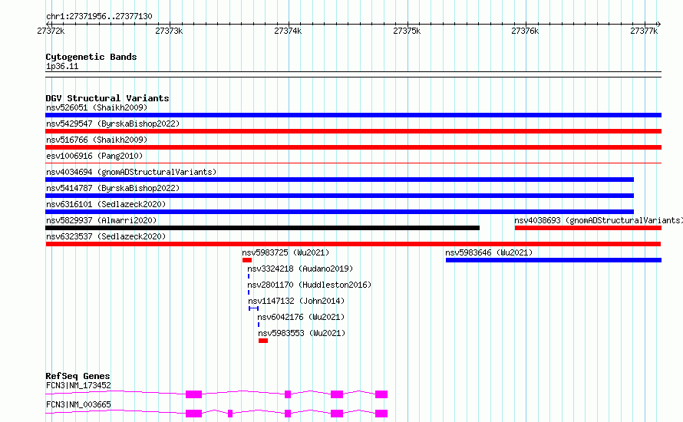
Task: Click the red nsv5983553 (Wu2021) block
Action: 263,341
